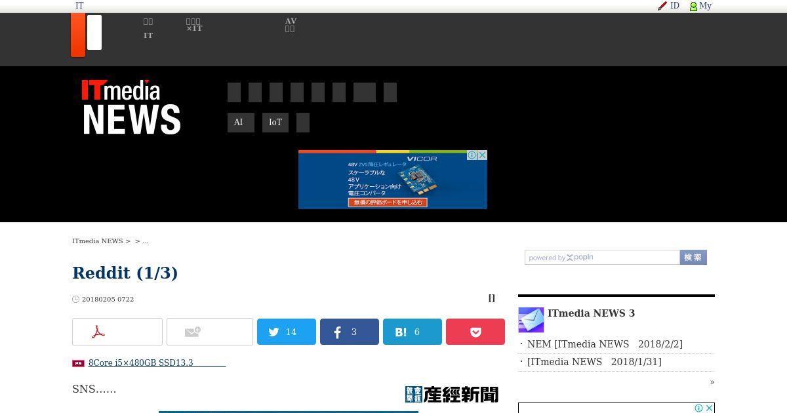Image resolution: width=787 pixels, height=413 pixels.
Task: Click the info icon on sidebar ad
Action: 699,408
